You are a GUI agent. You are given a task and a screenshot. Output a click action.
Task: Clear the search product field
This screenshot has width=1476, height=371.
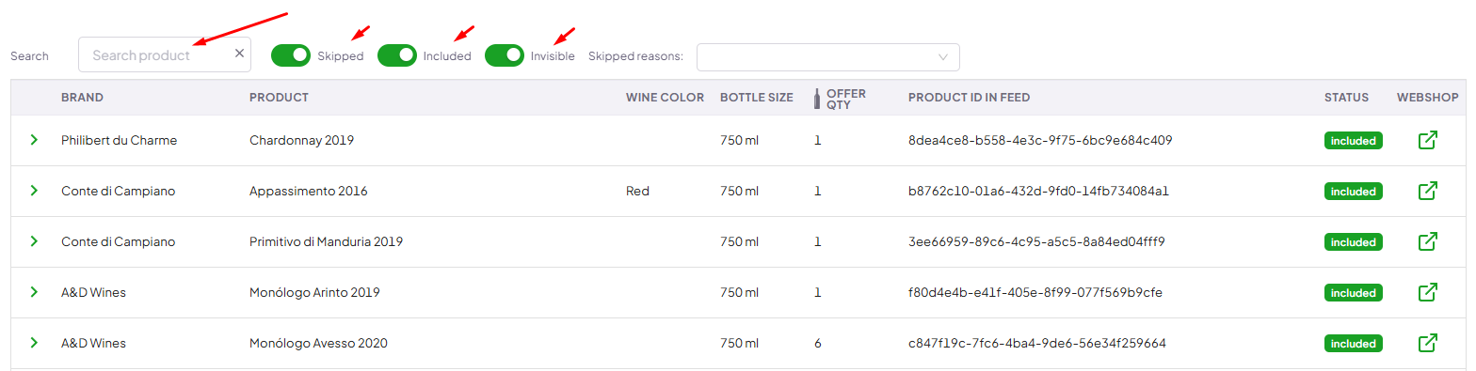click(239, 54)
